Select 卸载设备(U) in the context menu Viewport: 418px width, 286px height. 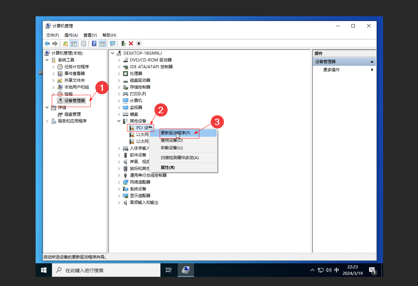click(171, 148)
